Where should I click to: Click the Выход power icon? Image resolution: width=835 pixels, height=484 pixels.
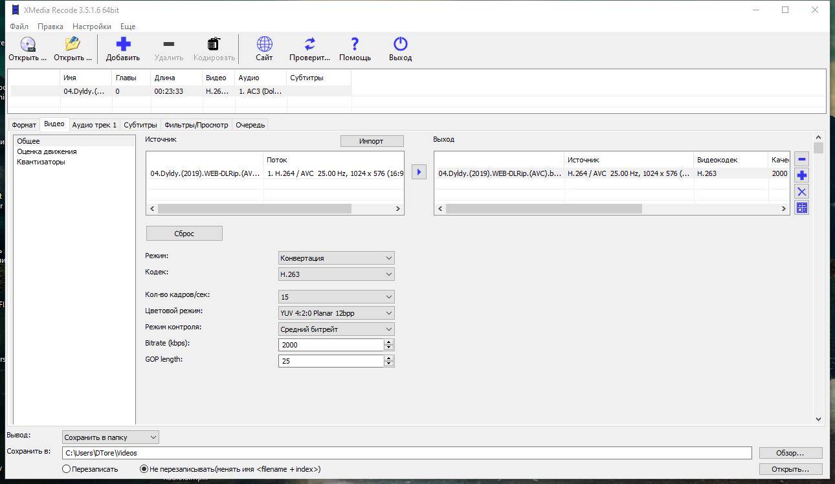point(400,44)
